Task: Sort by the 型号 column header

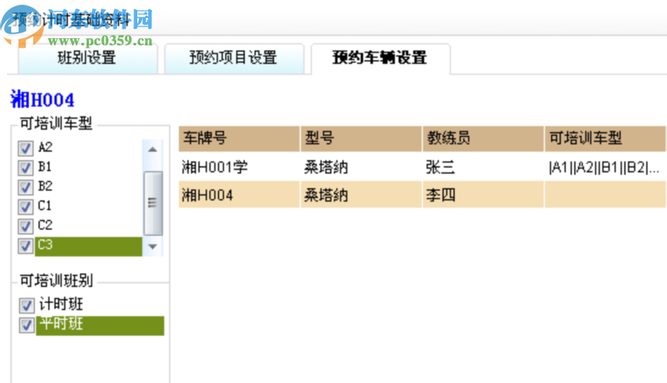Action: (x=361, y=138)
